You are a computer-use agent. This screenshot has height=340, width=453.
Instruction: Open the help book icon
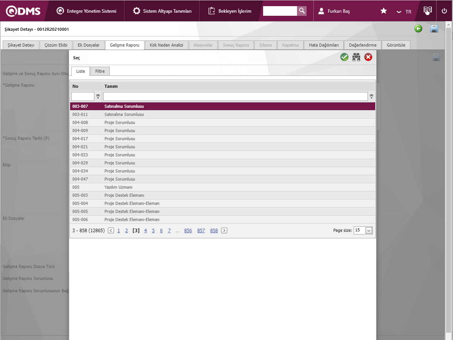428,10
